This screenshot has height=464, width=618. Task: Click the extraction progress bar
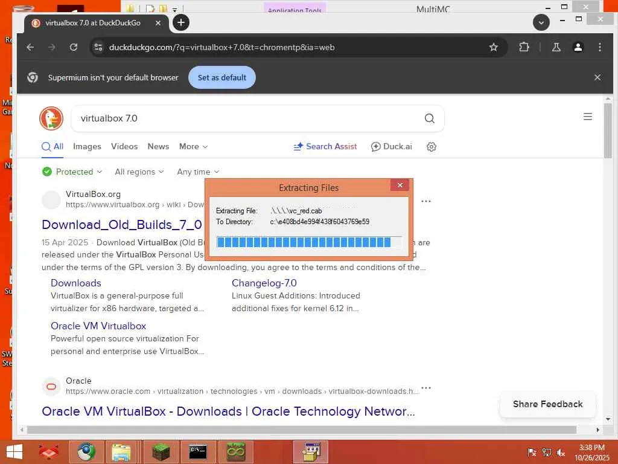point(309,242)
